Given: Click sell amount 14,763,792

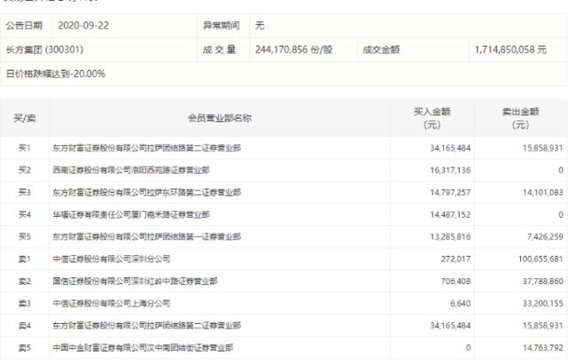Looking at the screenshot, I should [x=542, y=348].
